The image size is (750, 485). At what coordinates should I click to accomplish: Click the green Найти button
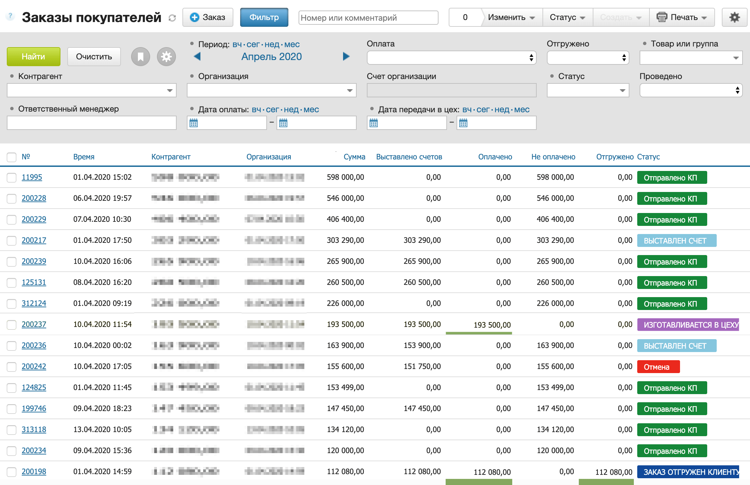click(x=34, y=57)
